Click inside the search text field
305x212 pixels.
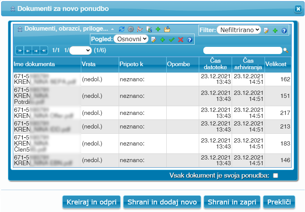coord(242,50)
